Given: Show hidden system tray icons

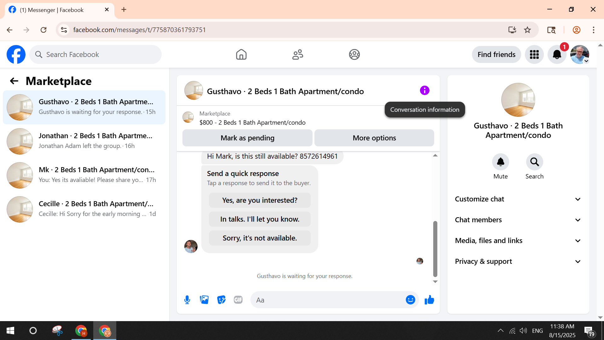Looking at the screenshot, I should click(x=500, y=331).
